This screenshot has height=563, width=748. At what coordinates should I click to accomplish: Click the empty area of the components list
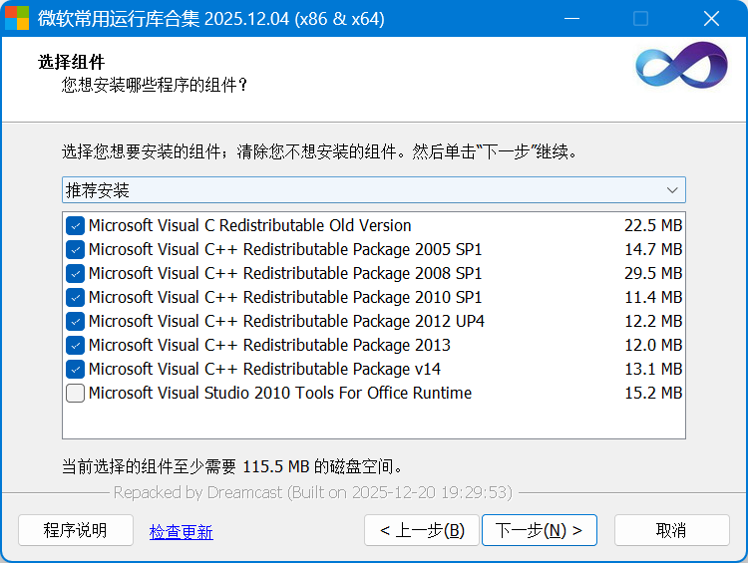tap(373, 421)
